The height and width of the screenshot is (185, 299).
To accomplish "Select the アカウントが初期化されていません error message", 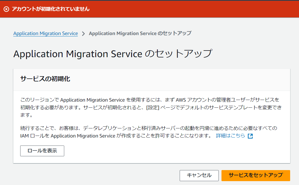I will (x=51, y=9).
